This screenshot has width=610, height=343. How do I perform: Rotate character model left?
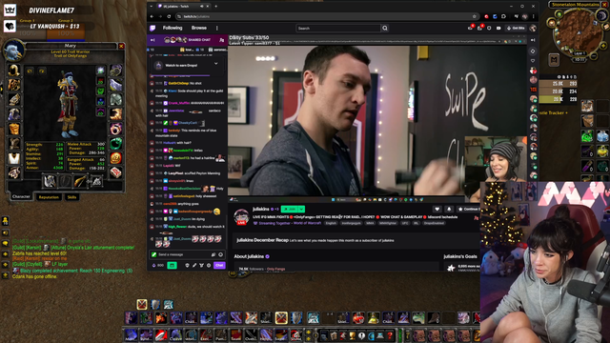click(x=30, y=71)
